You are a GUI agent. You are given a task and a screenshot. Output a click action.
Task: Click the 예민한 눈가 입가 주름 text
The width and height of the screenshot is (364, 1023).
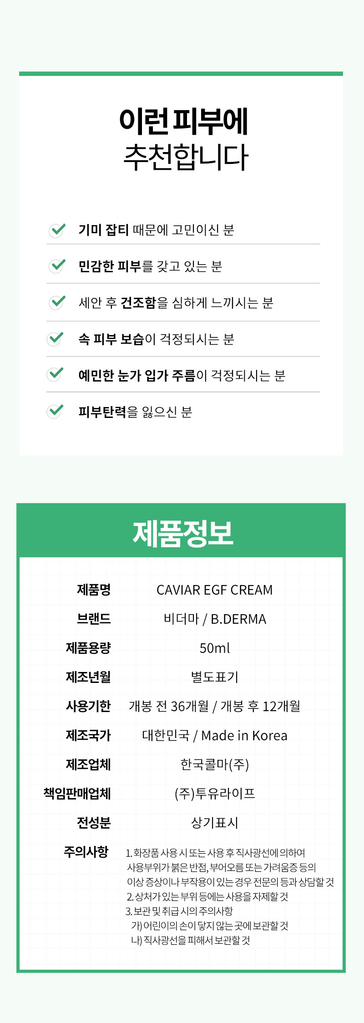pos(137,376)
